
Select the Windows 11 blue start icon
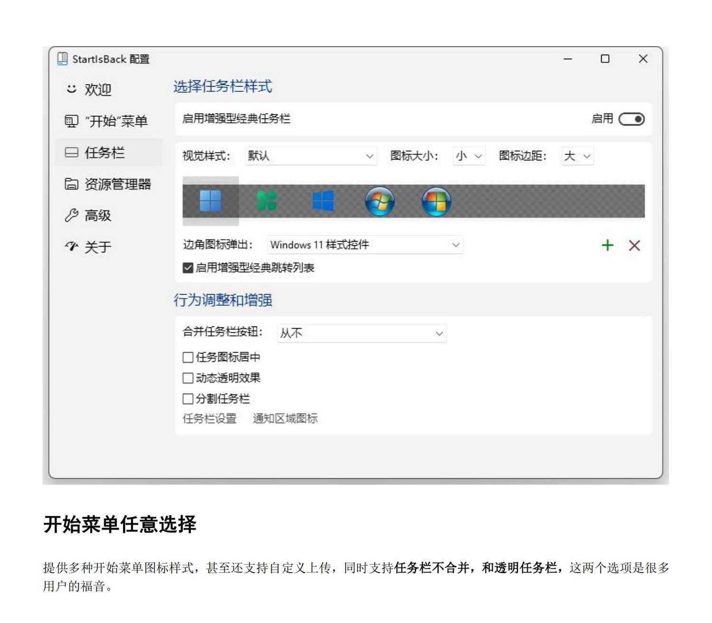[210, 201]
